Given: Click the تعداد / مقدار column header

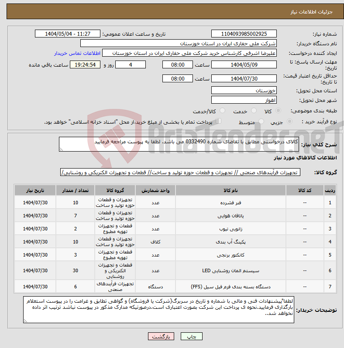Looking at the screenshot, I should click(x=76, y=190).
